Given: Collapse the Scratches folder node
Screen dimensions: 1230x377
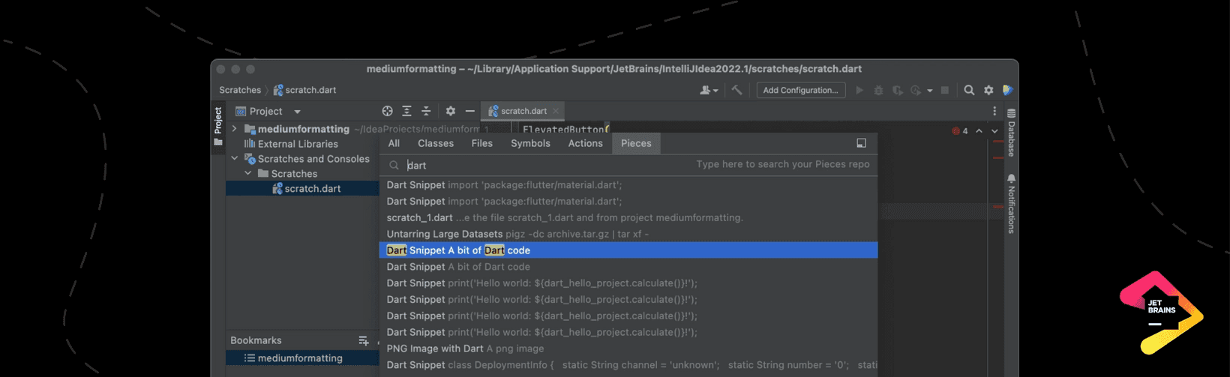Looking at the screenshot, I should coord(247,174).
